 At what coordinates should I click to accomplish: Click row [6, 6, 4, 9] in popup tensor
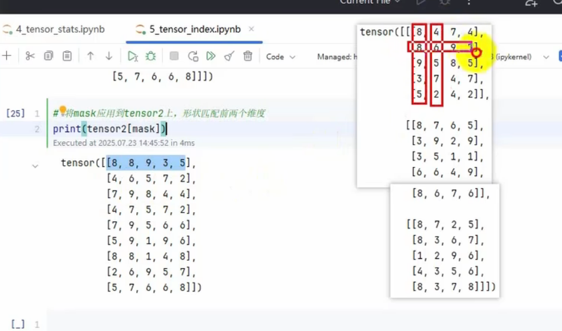(448, 172)
